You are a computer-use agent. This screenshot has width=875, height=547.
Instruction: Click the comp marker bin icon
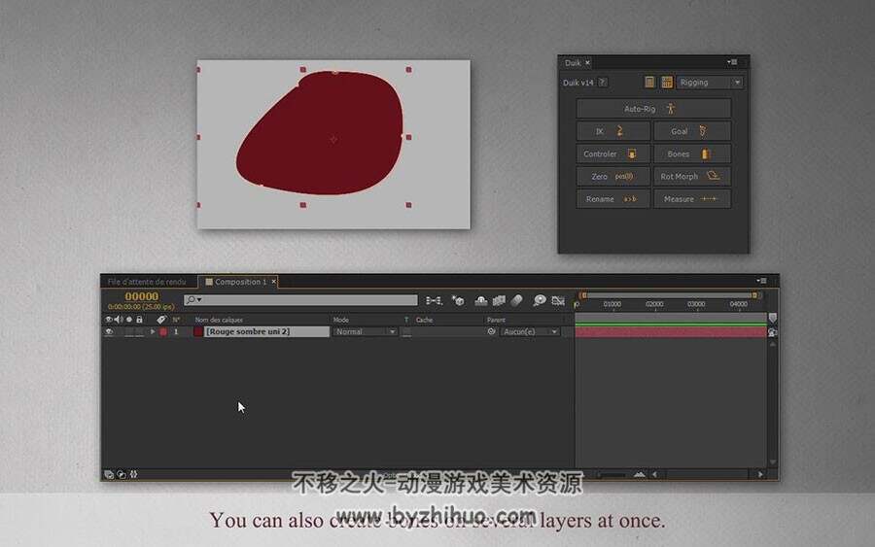[772, 318]
